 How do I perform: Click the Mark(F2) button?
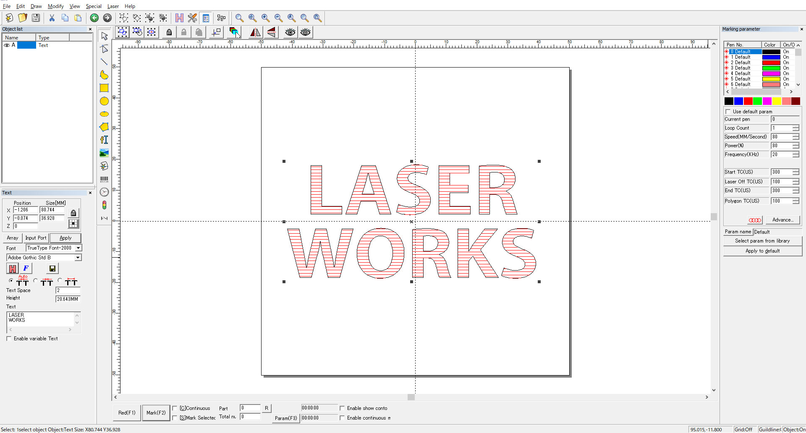click(156, 413)
